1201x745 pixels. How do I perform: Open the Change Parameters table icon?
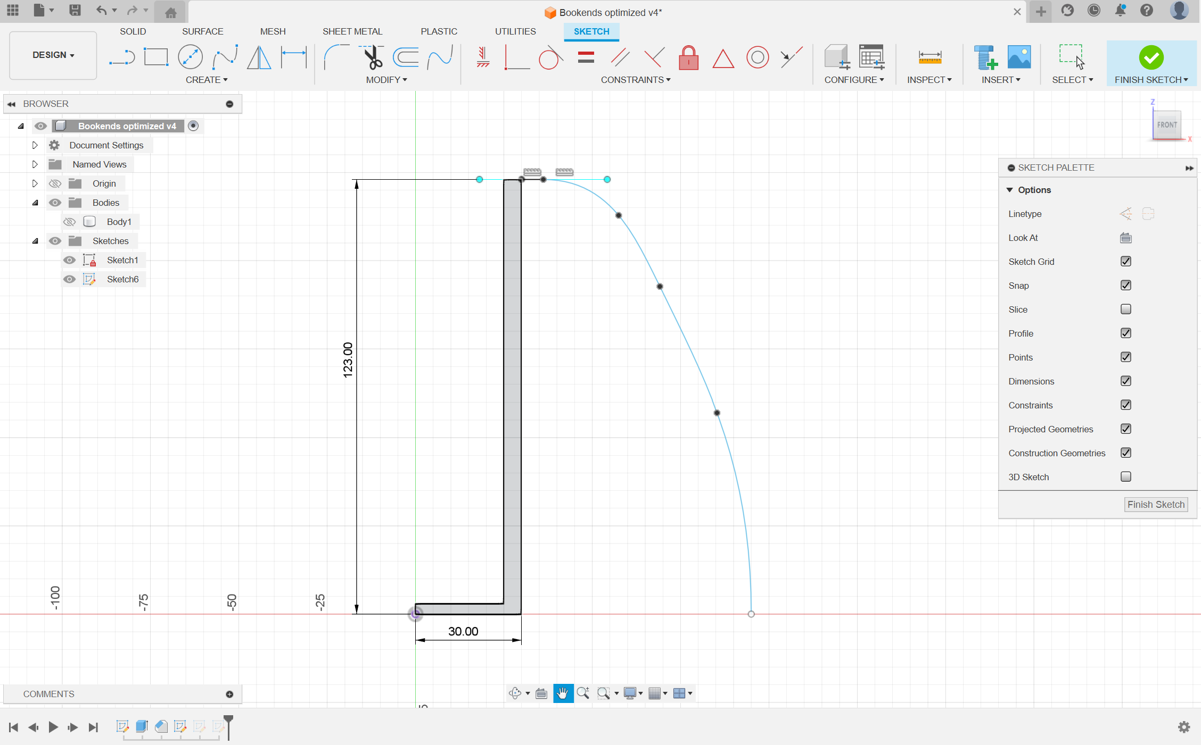(871, 57)
